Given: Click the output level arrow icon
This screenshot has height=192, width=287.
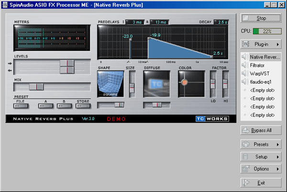Looking at the screenshot, I should click(x=10, y=70).
